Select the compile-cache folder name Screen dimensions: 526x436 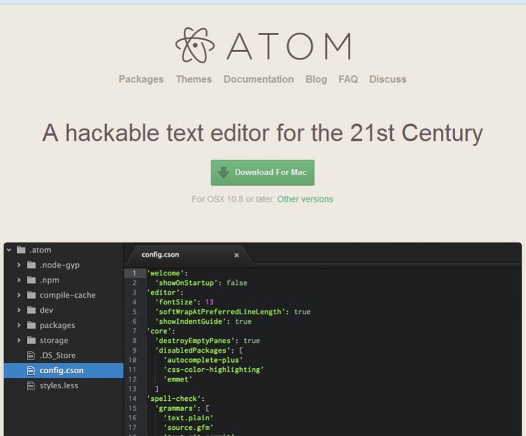tap(68, 295)
